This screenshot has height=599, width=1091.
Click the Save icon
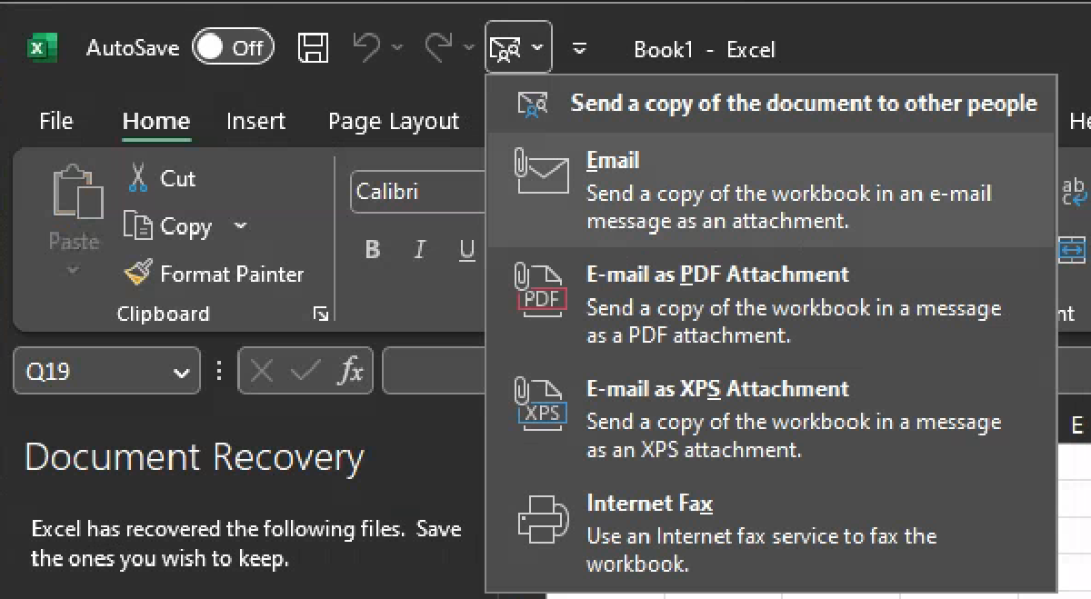(313, 48)
